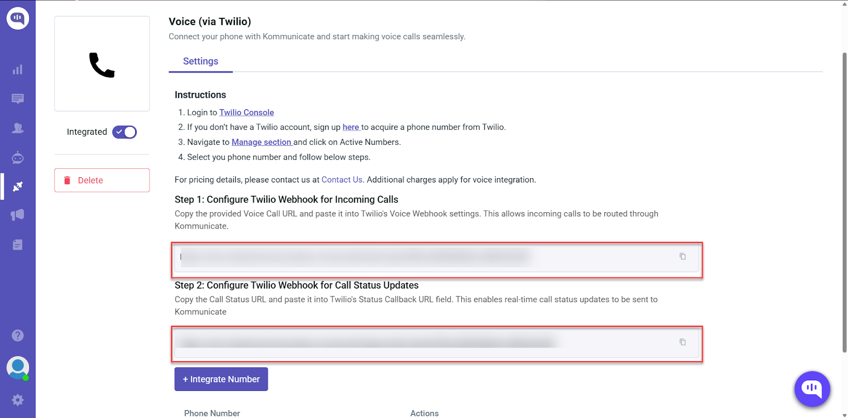Click the Delete integration button

tap(102, 180)
